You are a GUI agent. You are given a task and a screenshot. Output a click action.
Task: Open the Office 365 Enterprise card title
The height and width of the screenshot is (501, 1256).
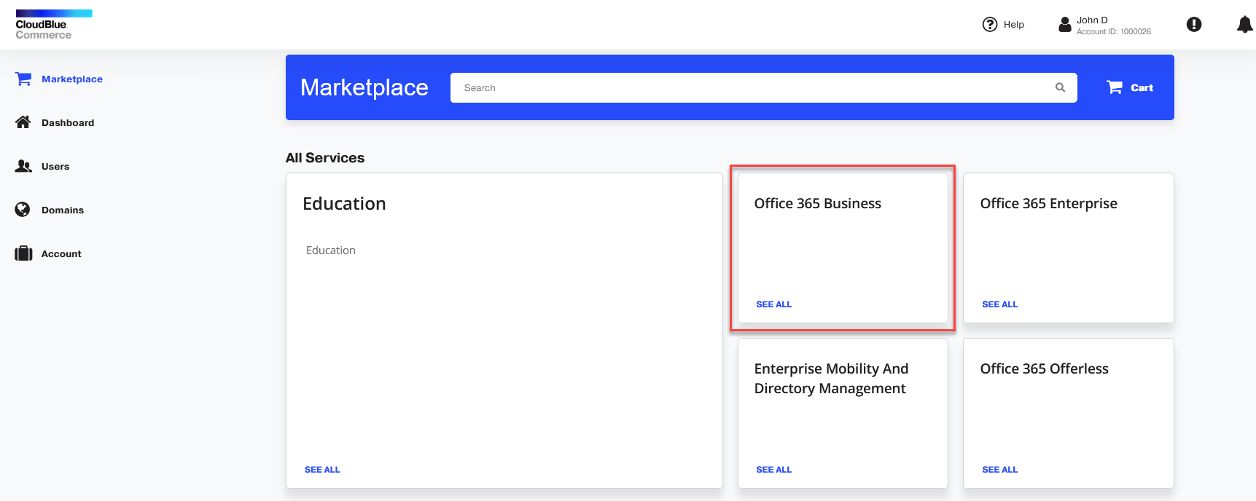tap(1048, 204)
